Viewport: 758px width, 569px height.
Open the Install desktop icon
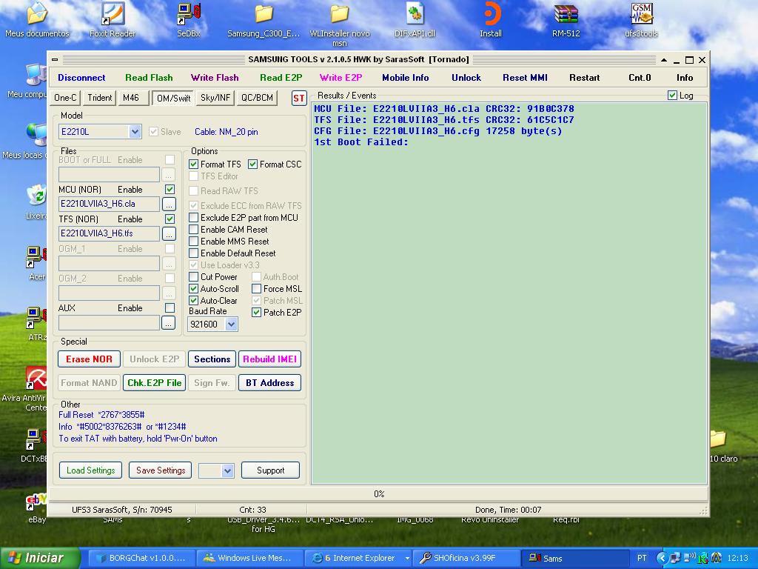tap(491, 19)
